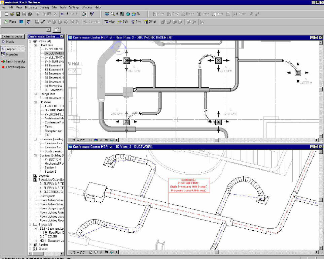Open the Window menu
Screen dimensions: 324x259
click(x=87, y=7)
